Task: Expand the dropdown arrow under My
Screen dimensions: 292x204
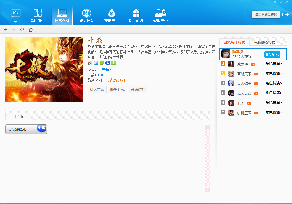Action: point(15,22)
